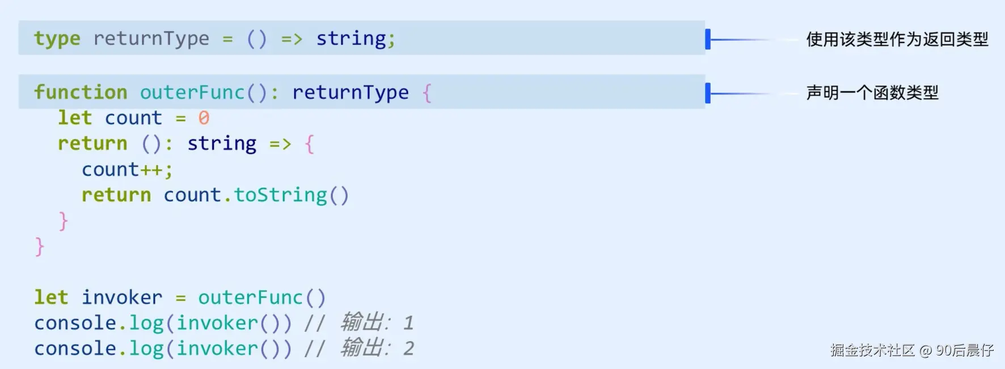Click annotation text 使用该类型作为返回类型
The image size is (1005, 369).
tap(897, 39)
